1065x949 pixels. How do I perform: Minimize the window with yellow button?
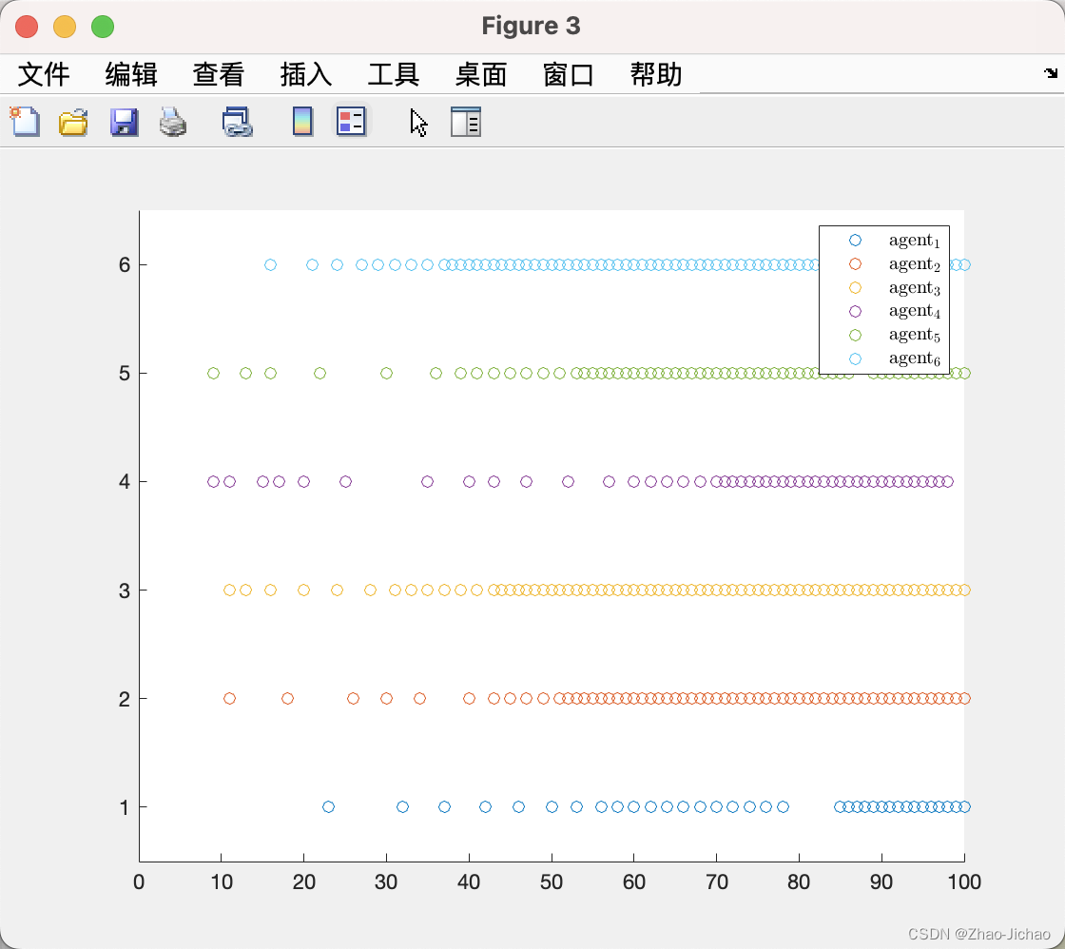tap(65, 27)
